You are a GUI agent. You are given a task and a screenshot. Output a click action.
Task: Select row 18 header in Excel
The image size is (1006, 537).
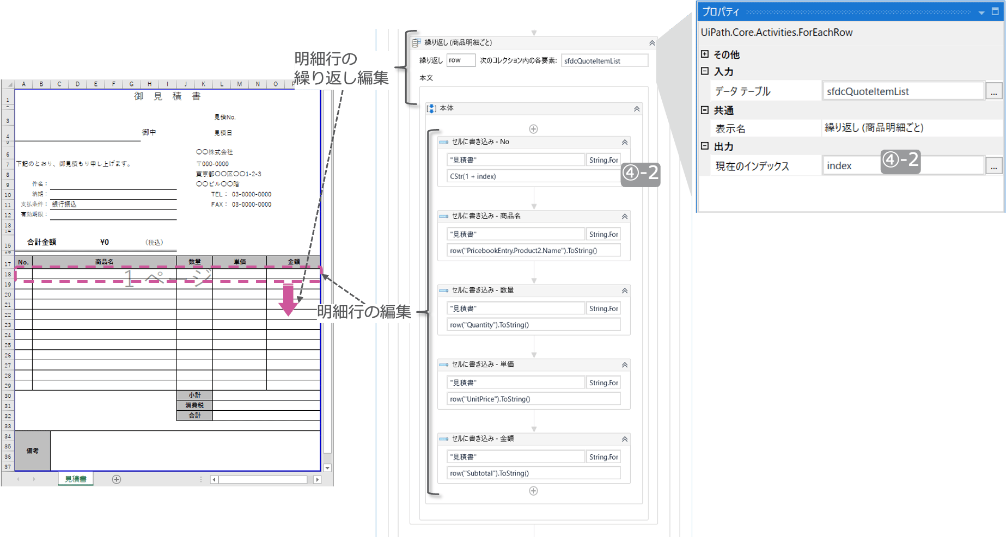8,274
